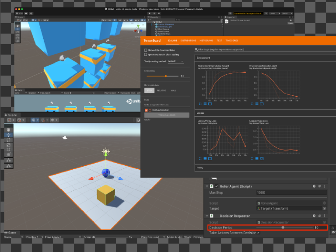The width and height of the screenshot is (336, 252).
Task: Enable Show data download links checkbox
Action: [x=146, y=50]
